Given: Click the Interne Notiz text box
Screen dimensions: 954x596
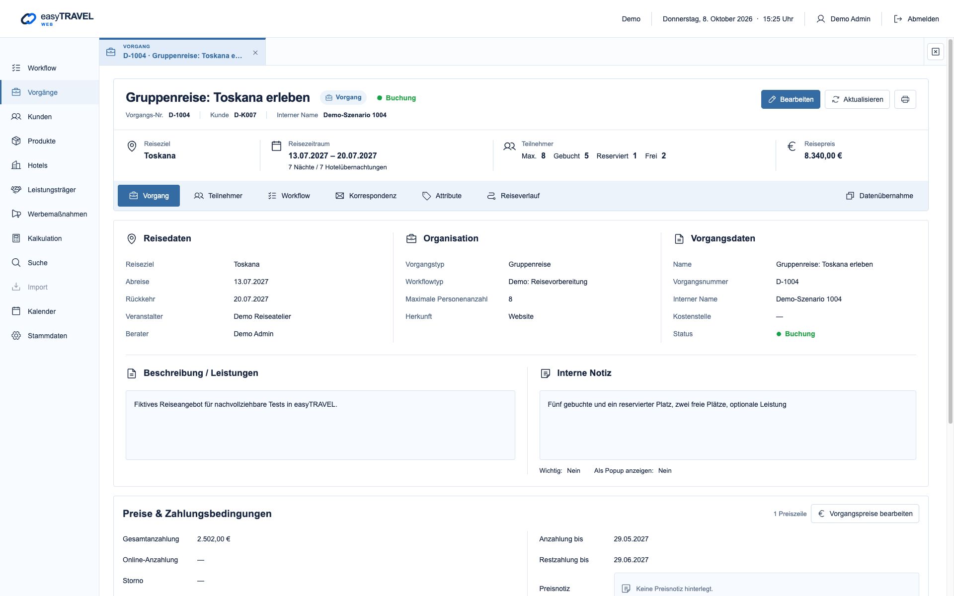Looking at the screenshot, I should [x=727, y=425].
